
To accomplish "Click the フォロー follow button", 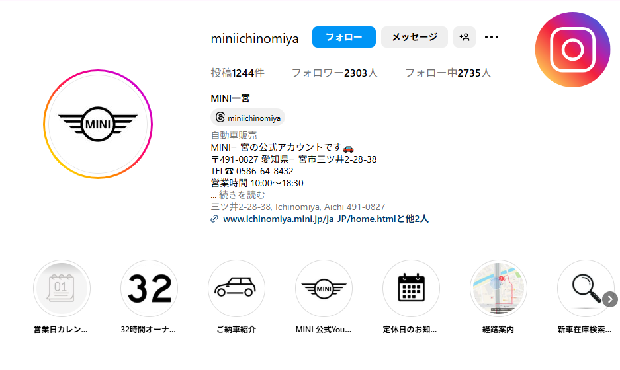I will 344,37.
